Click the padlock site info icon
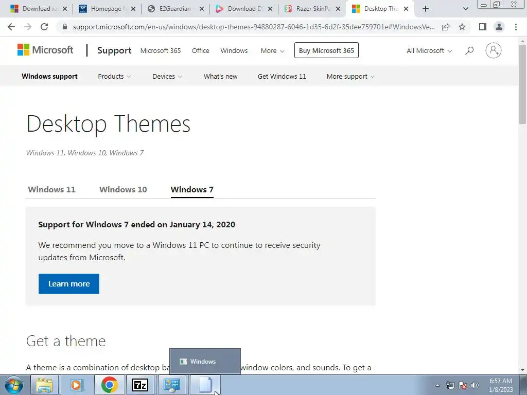 (x=65, y=27)
